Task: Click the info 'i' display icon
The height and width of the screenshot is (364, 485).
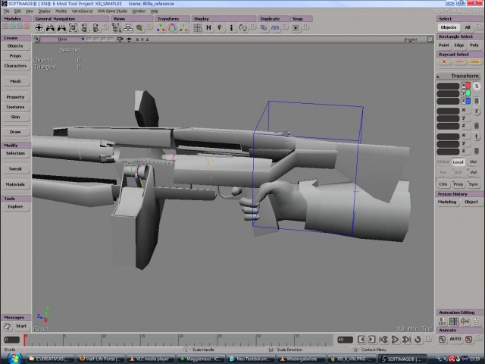Action: point(231,28)
